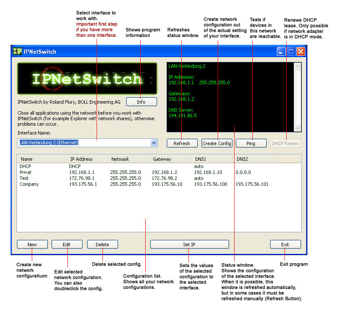This screenshot has height=311, width=340.
Task: Click the New configuration button
Action: [32, 245]
